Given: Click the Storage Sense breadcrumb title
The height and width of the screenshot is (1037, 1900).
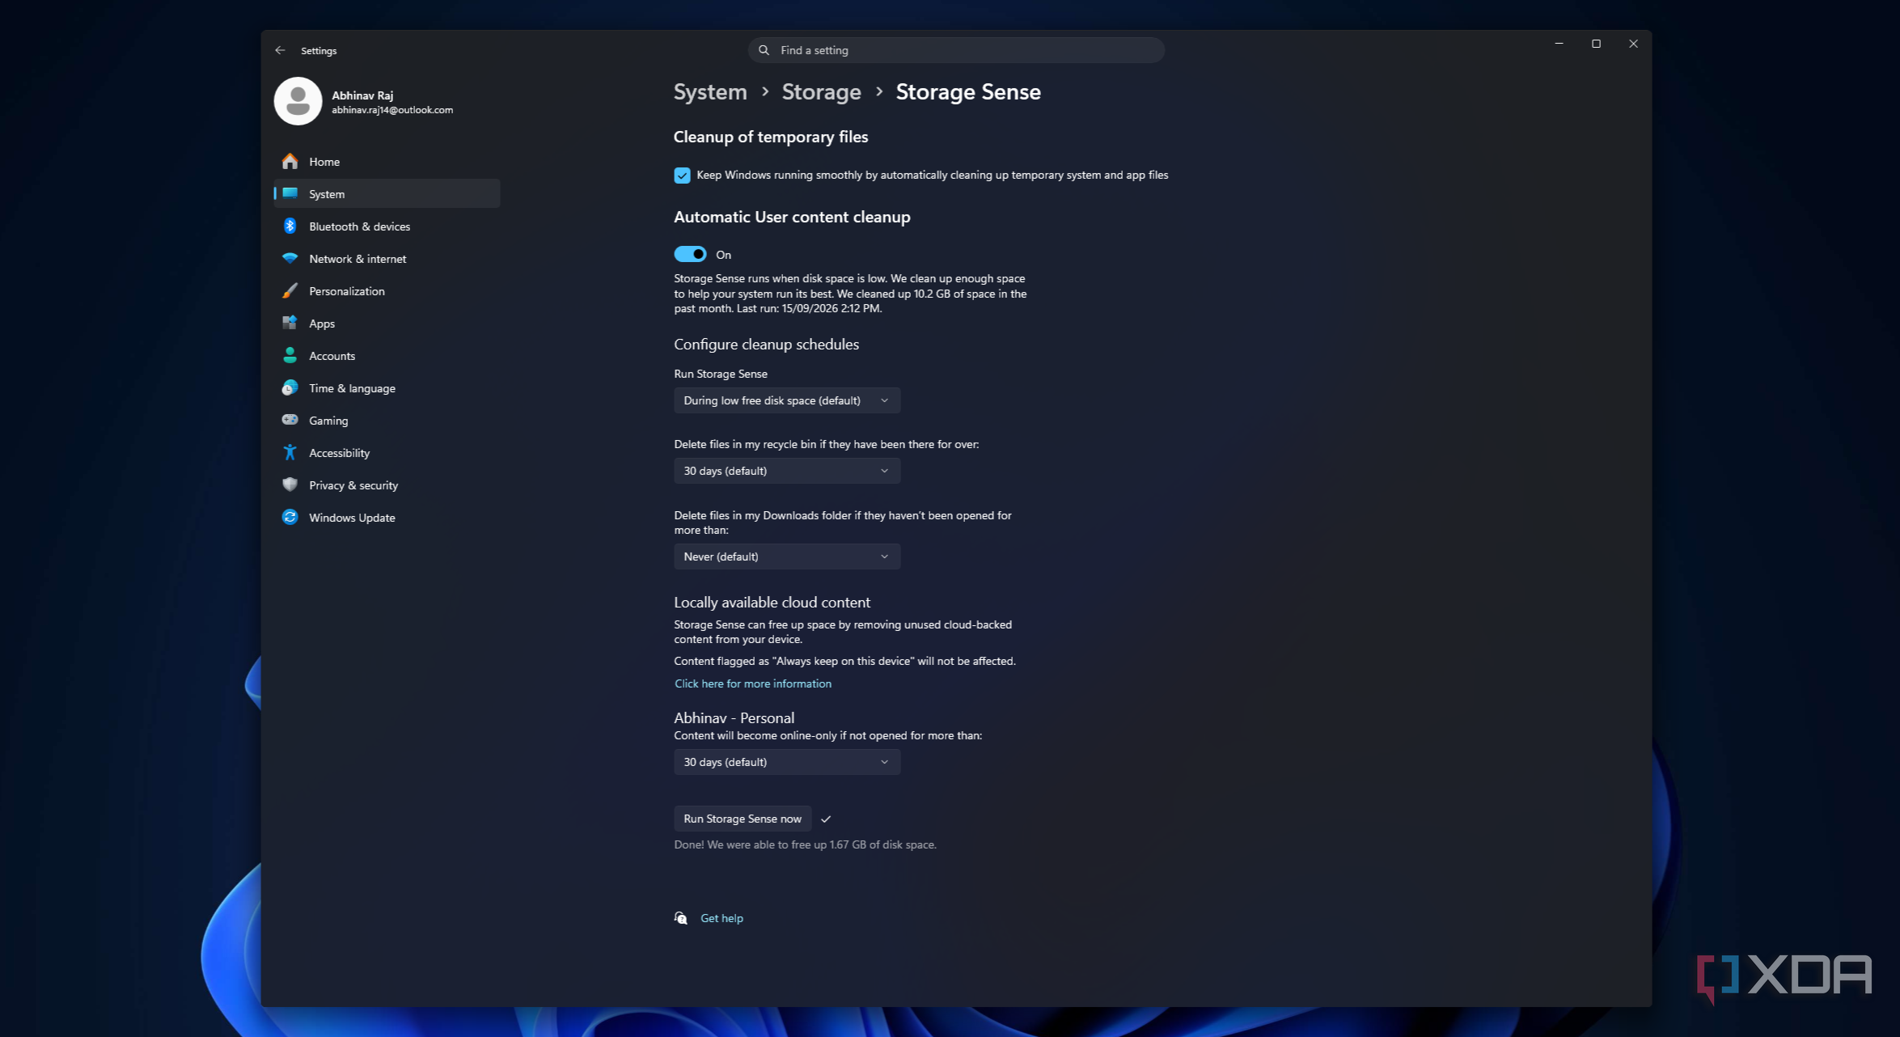Looking at the screenshot, I should point(968,91).
